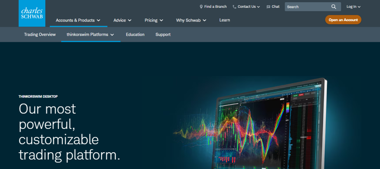Open the Accounts & Products menu
The height and width of the screenshot is (169, 380).
78,20
